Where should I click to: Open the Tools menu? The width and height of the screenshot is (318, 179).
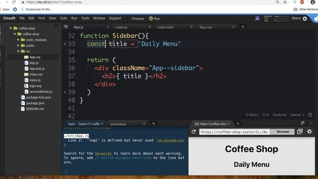85,18
